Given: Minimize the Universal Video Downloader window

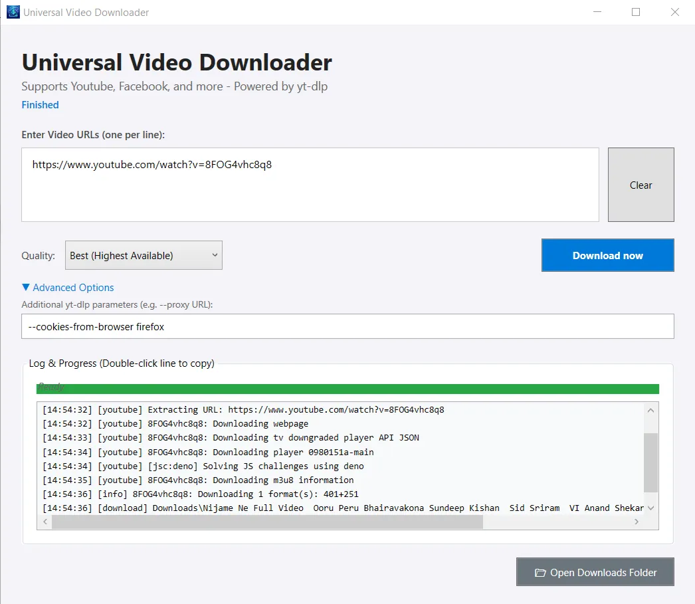Looking at the screenshot, I should click(x=597, y=12).
